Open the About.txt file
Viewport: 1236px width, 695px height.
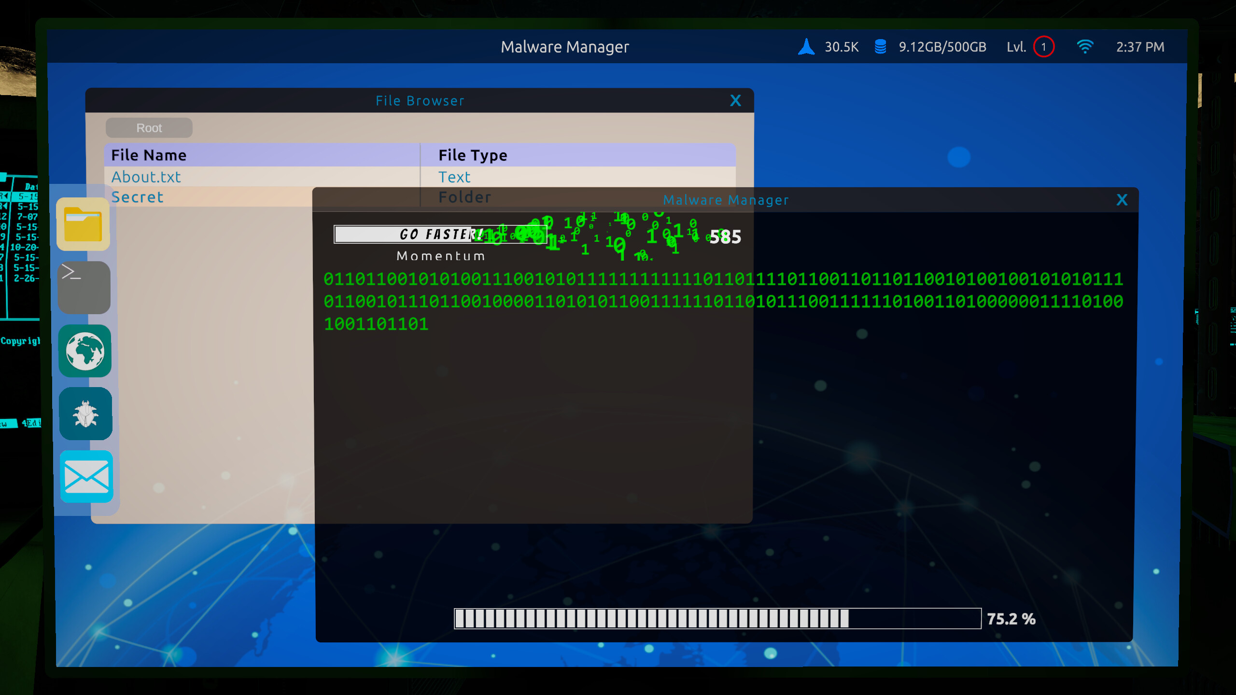point(146,177)
